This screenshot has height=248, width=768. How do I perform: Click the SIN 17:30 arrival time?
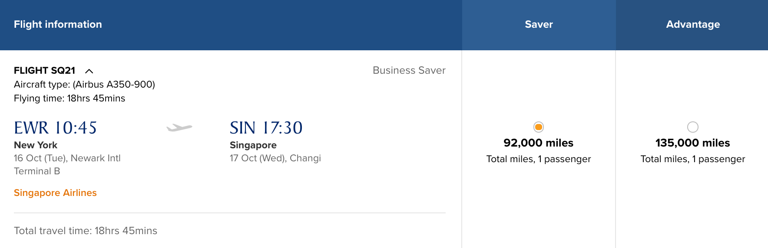tap(266, 128)
